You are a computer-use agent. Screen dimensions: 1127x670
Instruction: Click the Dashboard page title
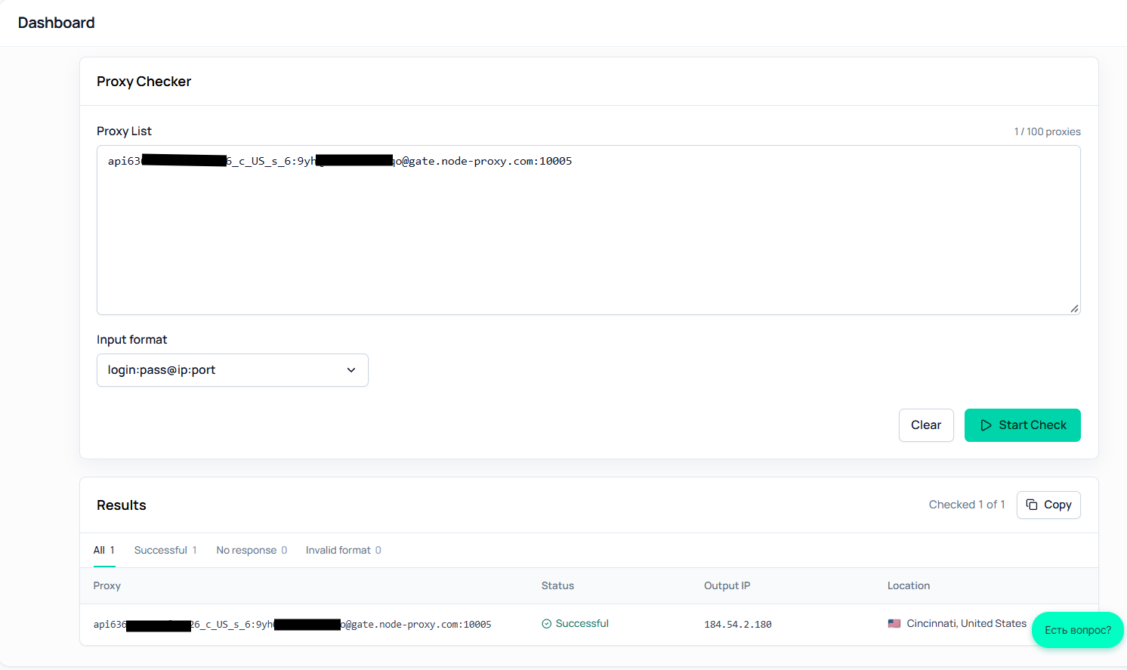[57, 23]
